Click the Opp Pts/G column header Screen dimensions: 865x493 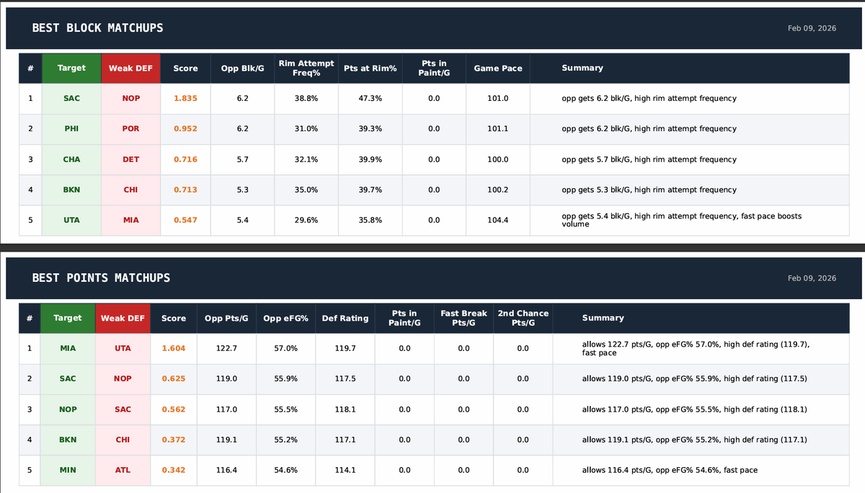pyautogui.click(x=227, y=318)
